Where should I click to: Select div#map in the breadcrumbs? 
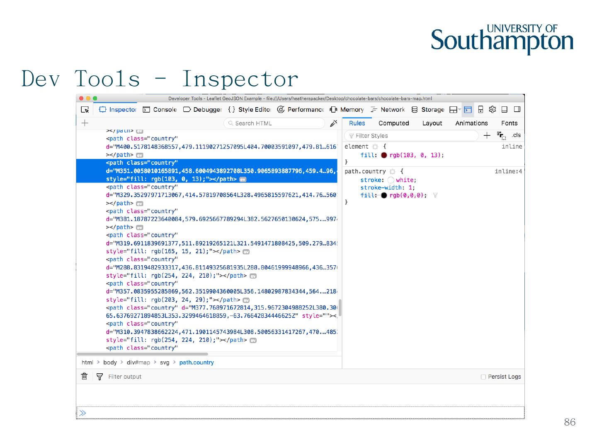138,363
